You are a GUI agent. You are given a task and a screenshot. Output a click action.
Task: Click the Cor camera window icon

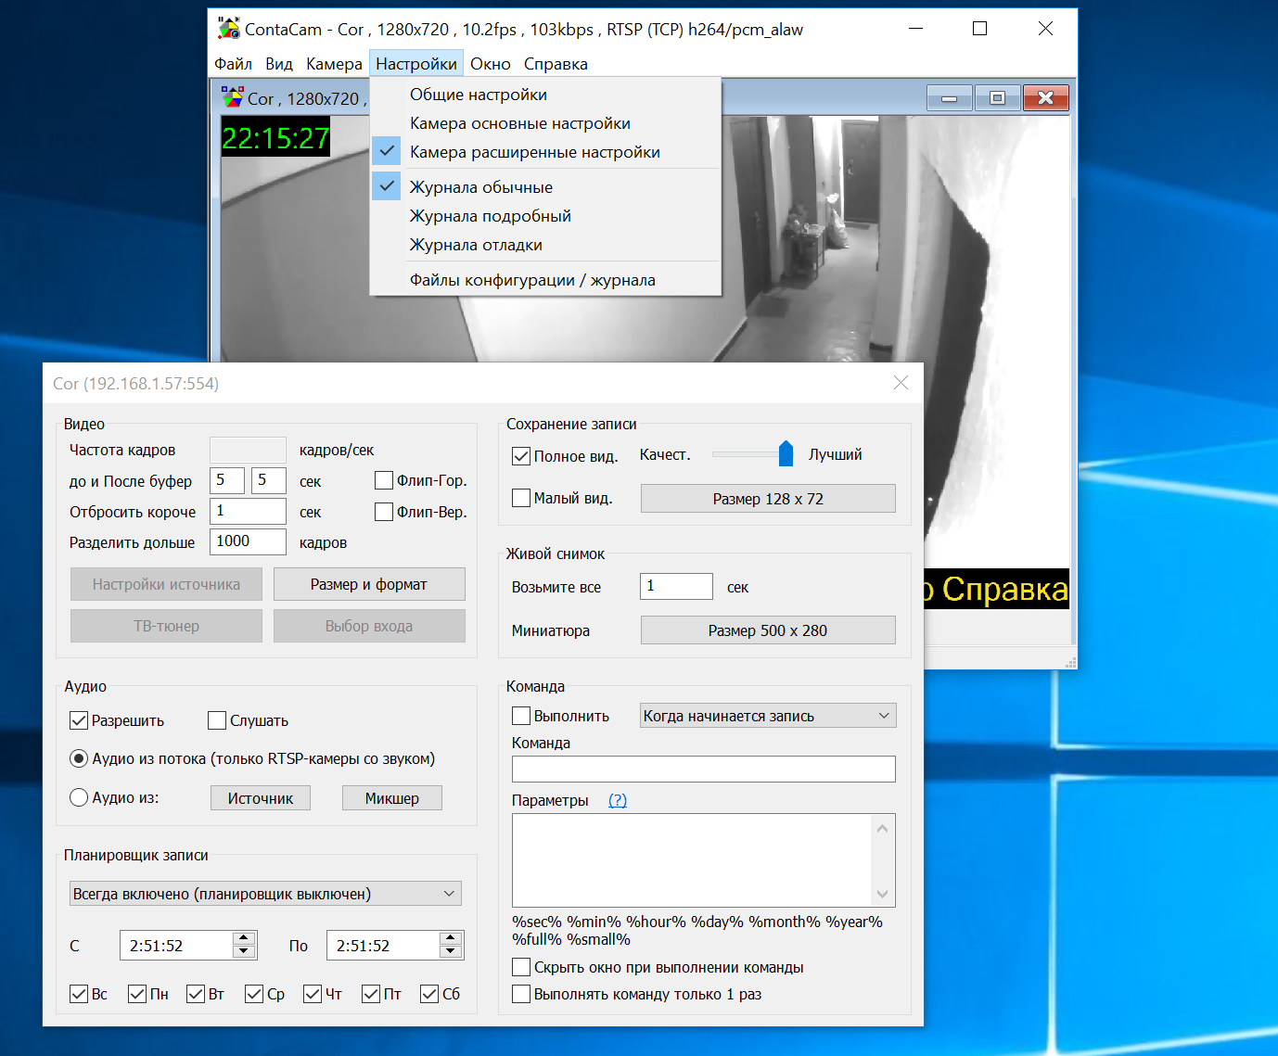point(232,97)
